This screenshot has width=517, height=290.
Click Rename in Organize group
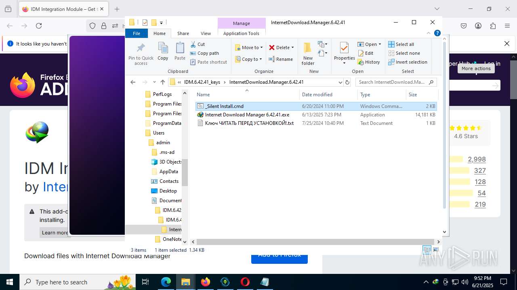click(x=281, y=59)
